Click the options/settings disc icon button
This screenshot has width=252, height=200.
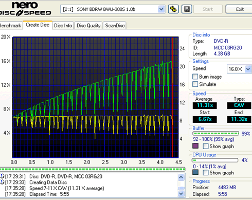[173, 9]
